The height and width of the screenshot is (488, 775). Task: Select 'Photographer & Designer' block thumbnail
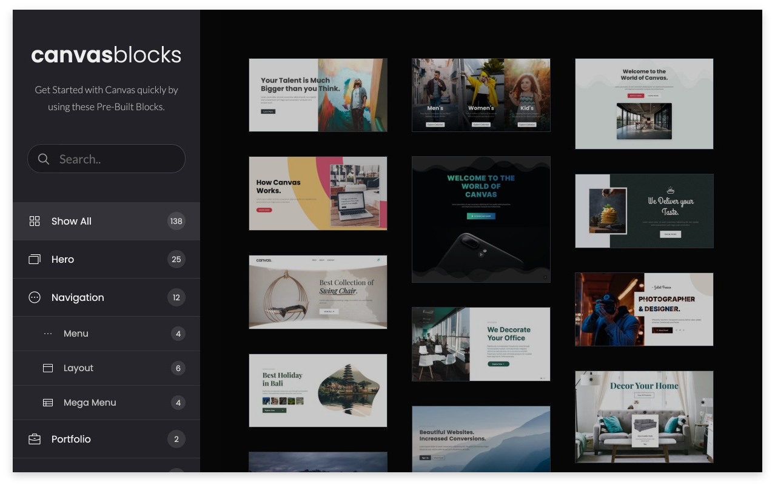pyautogui.click(x=644, y=309)
